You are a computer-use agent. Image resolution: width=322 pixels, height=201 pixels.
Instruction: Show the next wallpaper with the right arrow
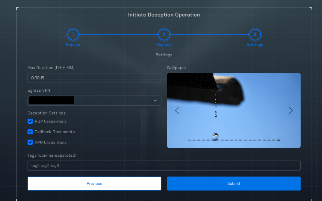[291, 111]
